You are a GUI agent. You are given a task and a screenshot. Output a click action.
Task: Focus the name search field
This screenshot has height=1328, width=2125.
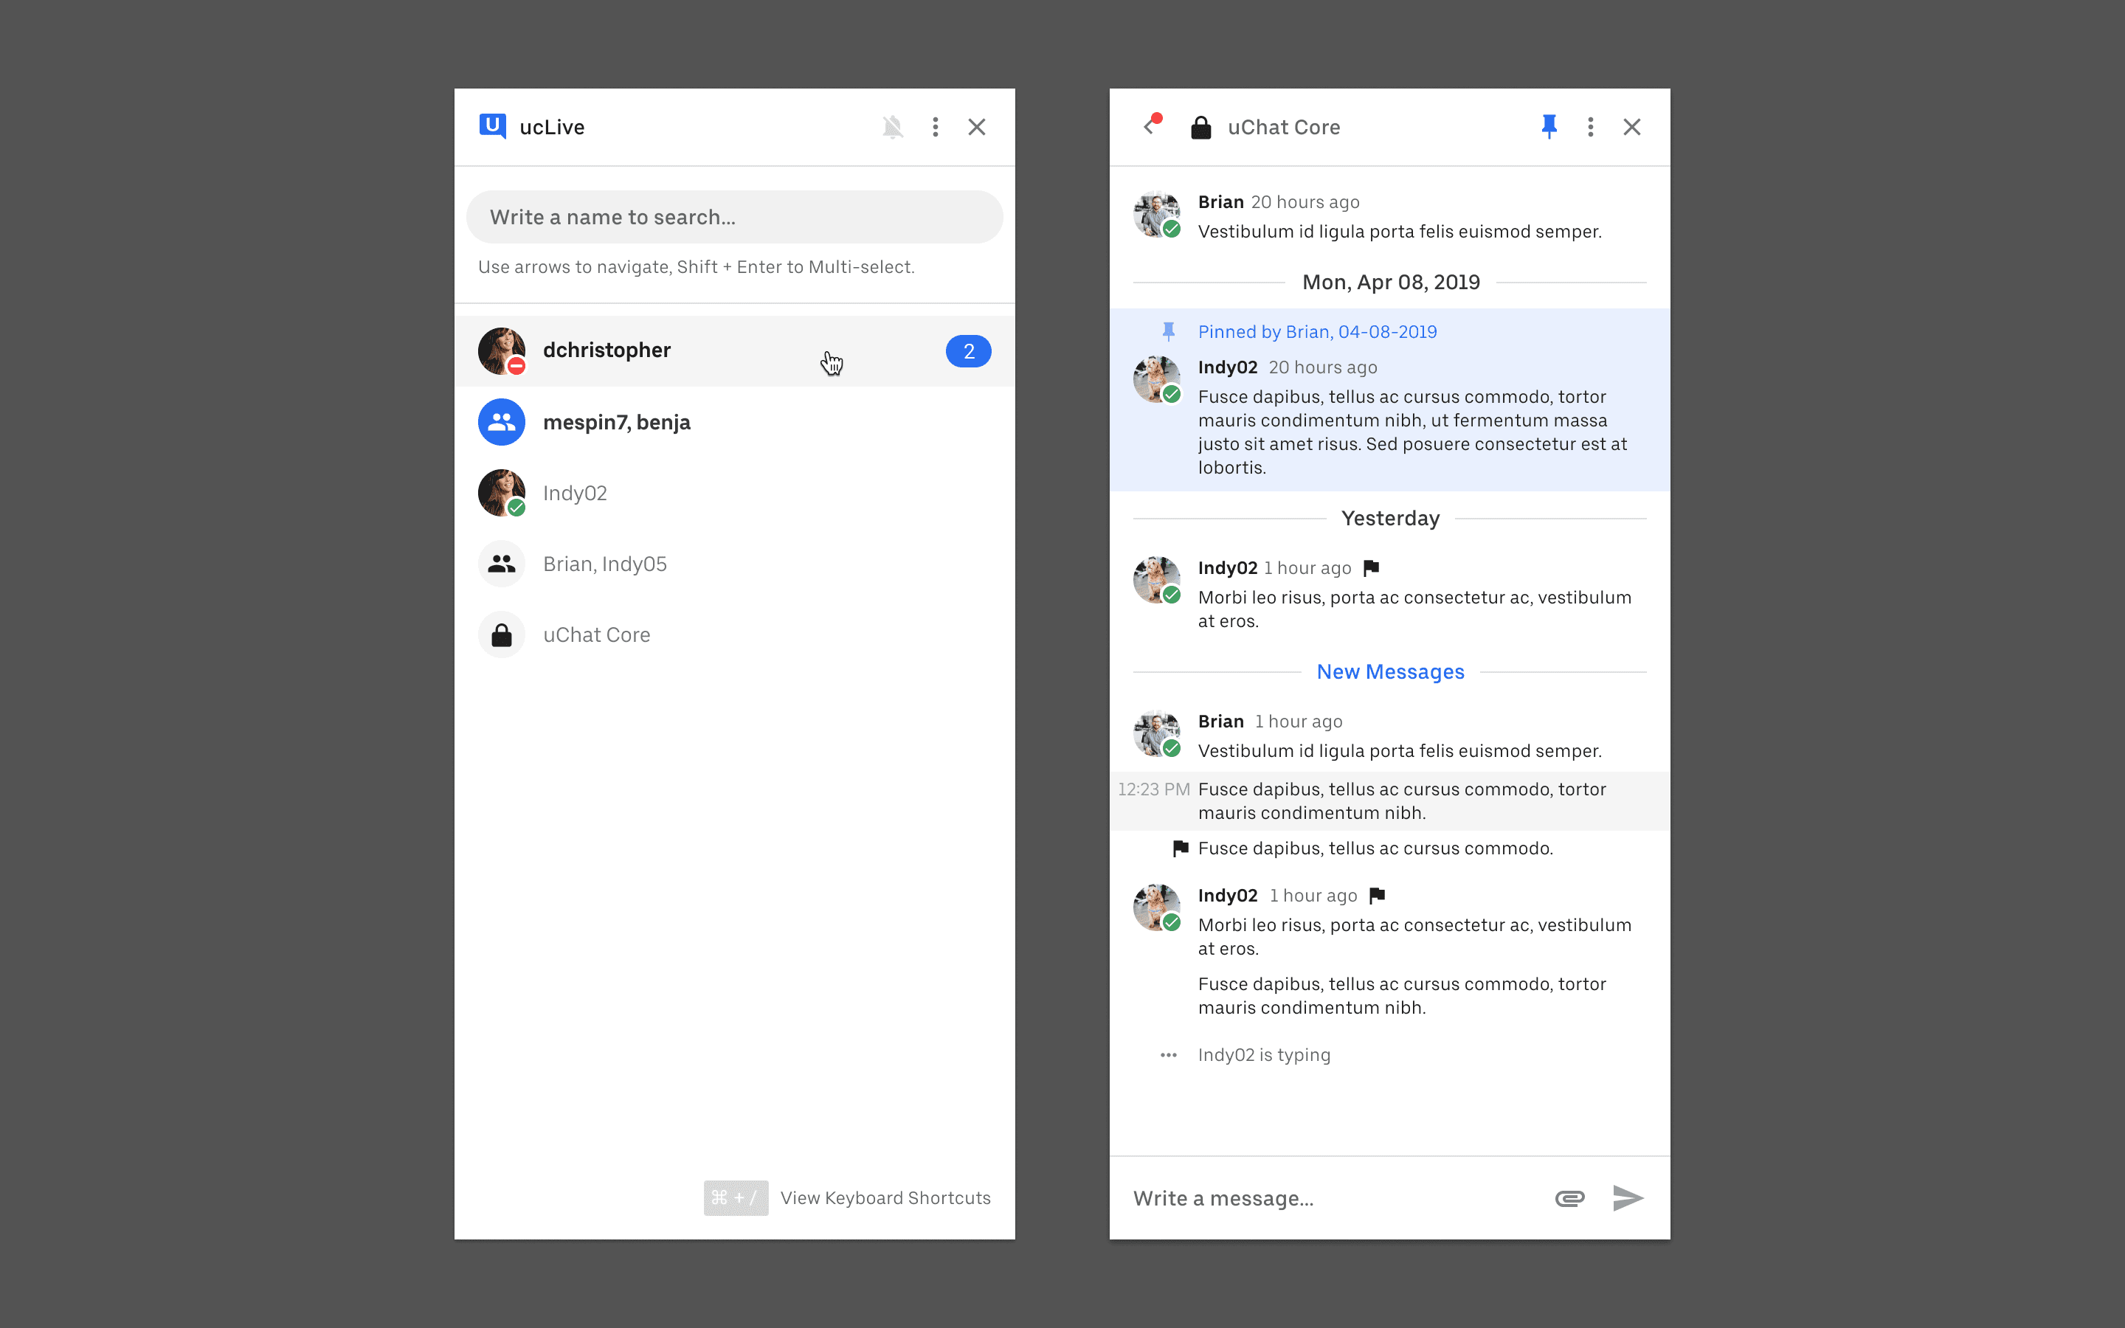click(734, 217)
